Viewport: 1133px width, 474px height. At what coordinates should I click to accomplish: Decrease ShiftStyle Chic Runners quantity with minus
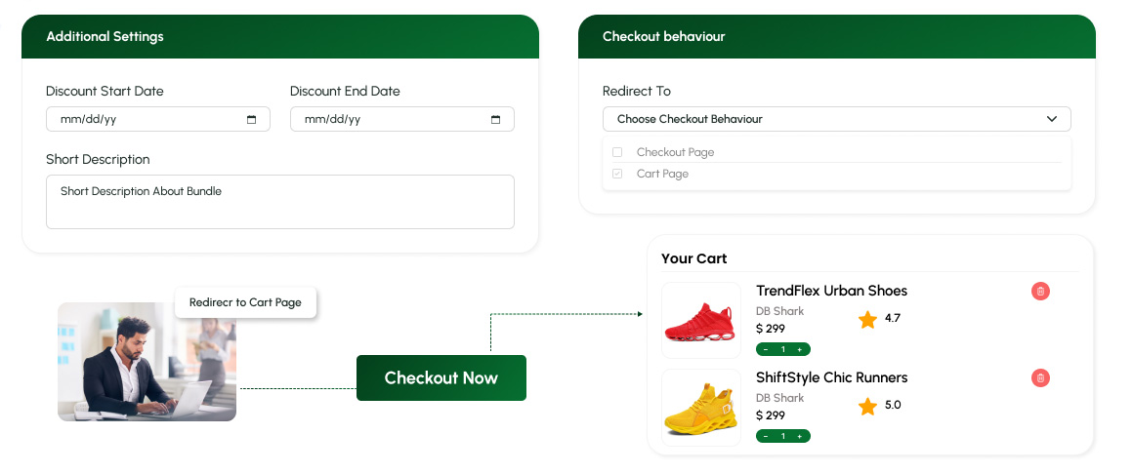pos(766,436)
